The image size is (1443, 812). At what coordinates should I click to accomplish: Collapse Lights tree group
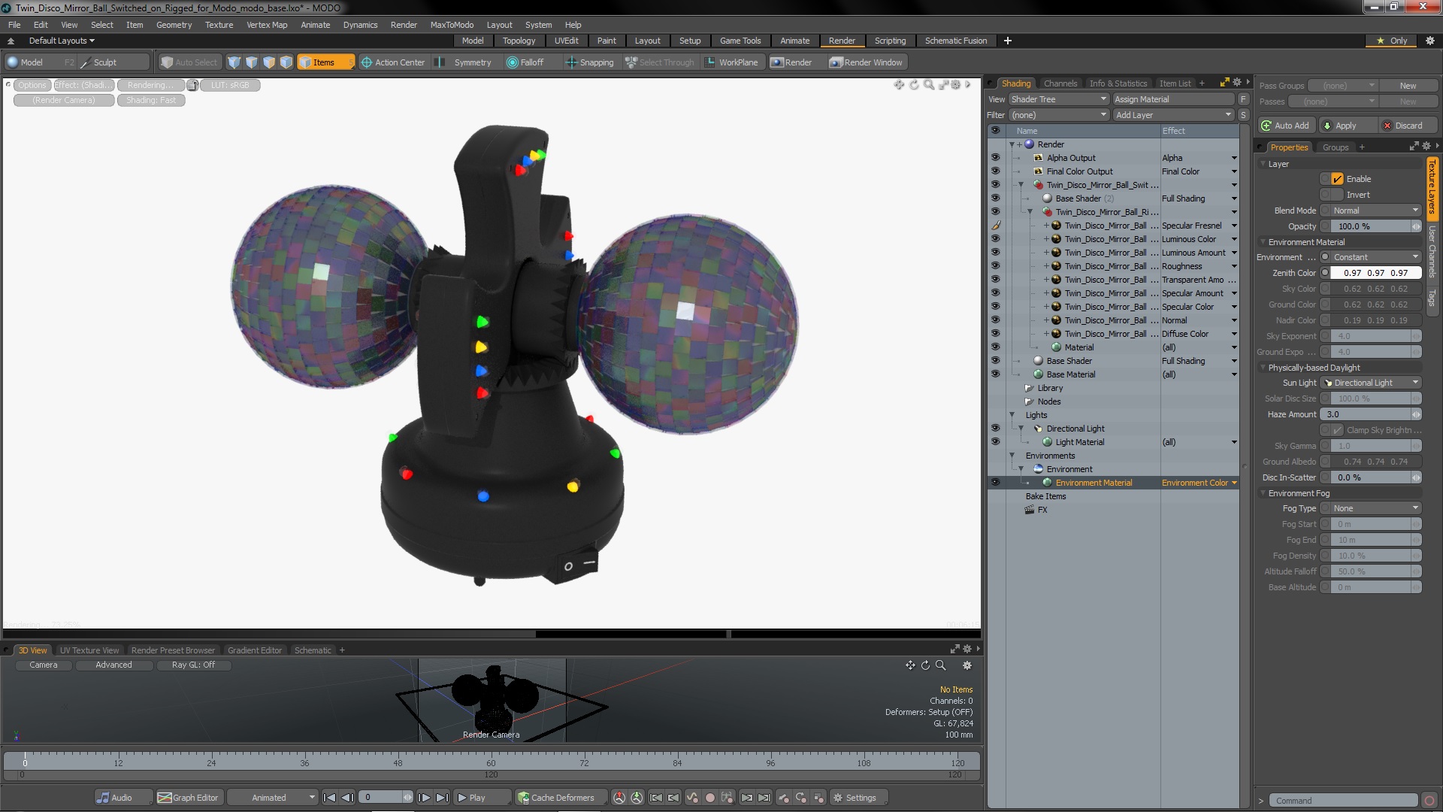[1012, 415]
